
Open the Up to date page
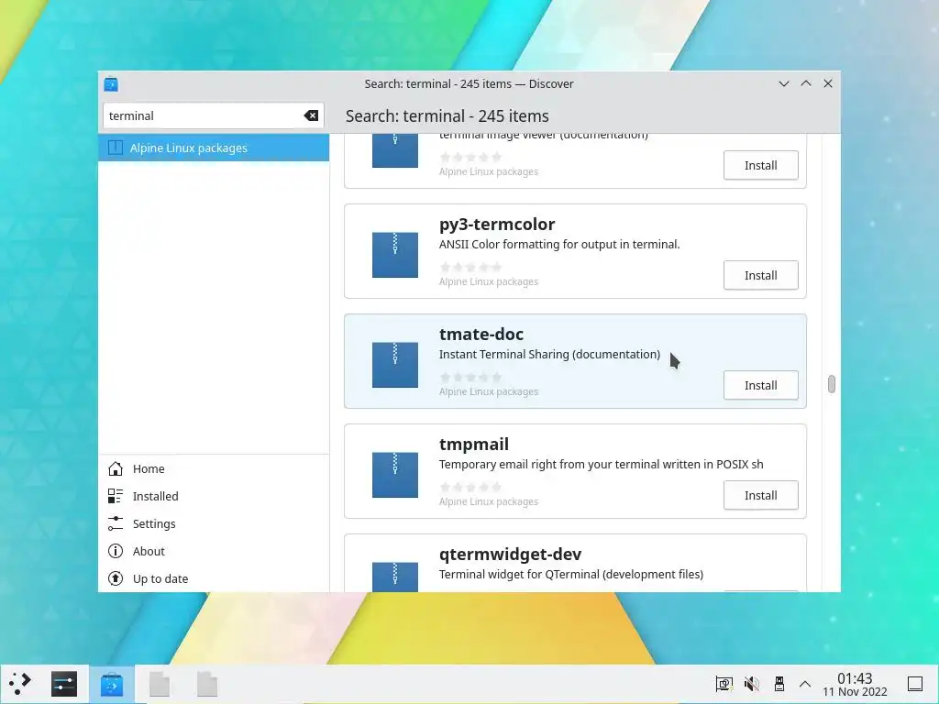click(214, 579)
